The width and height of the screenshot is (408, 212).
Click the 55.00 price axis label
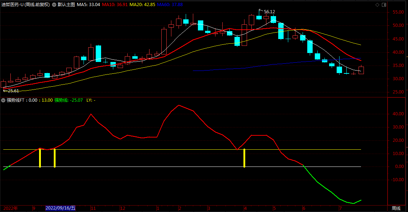[x=398, y=12]
